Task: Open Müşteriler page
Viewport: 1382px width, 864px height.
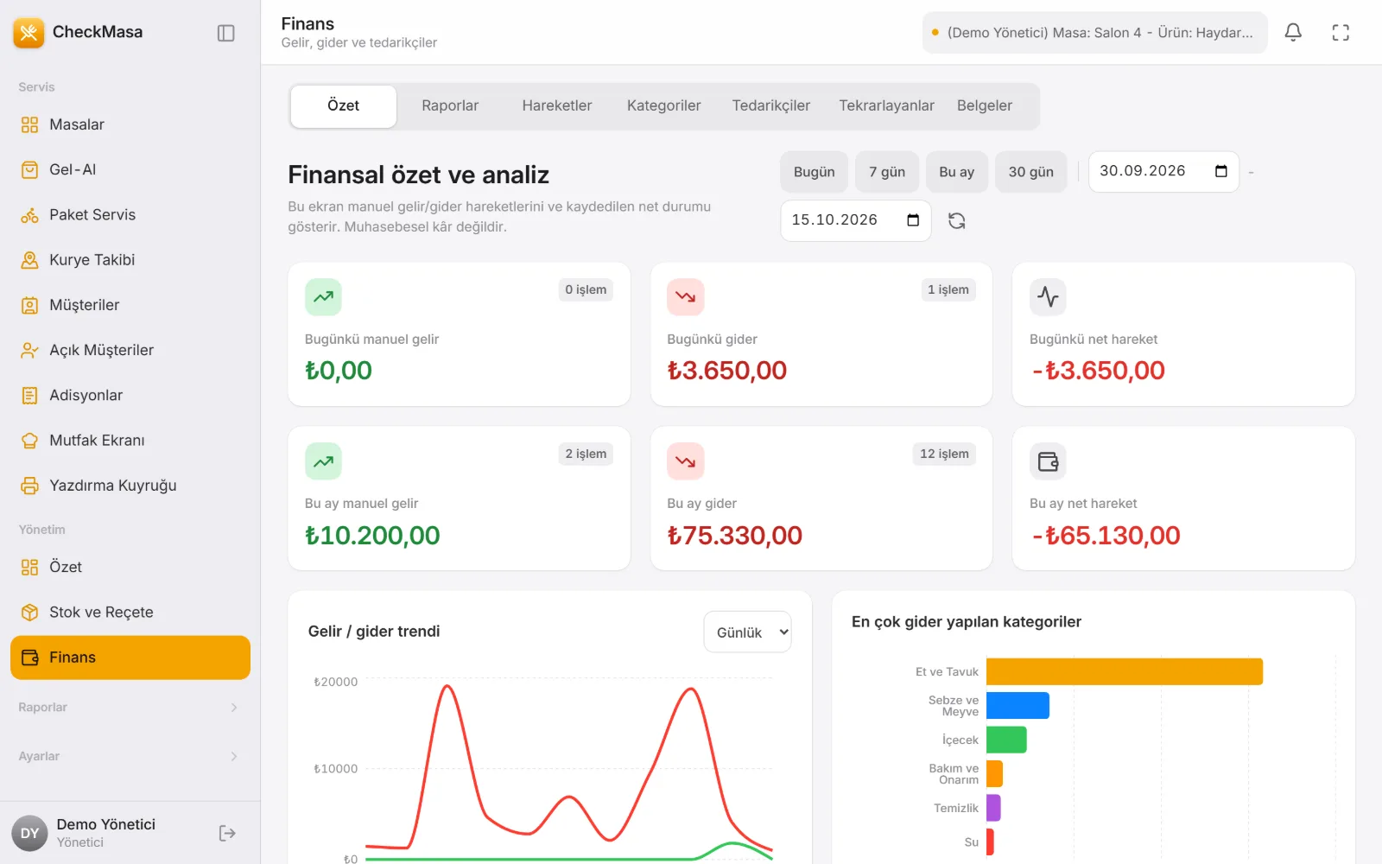Action: (130, 305)
